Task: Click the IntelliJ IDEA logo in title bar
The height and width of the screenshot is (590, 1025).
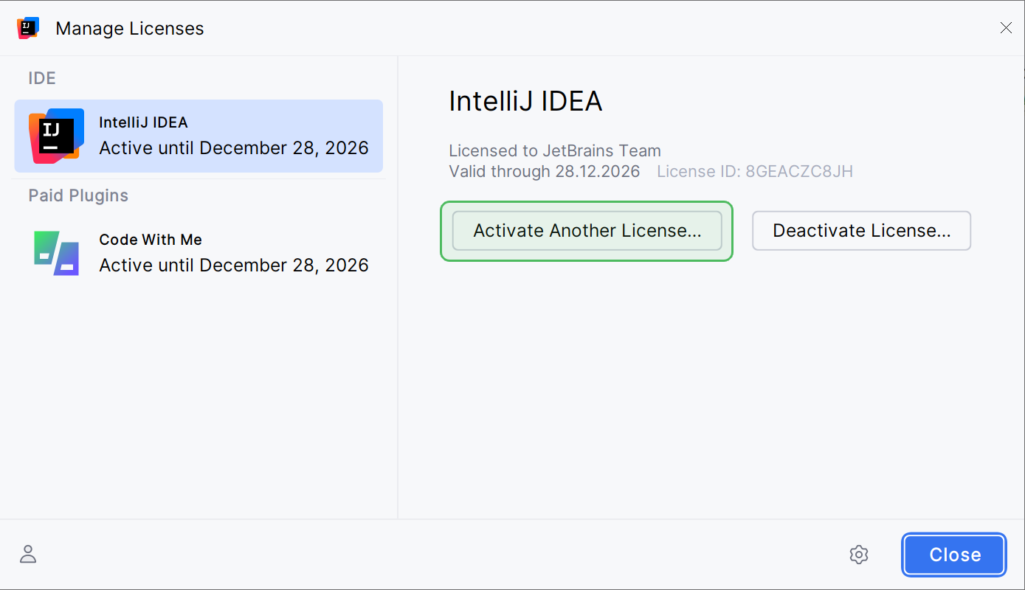Action: [28, 28]
